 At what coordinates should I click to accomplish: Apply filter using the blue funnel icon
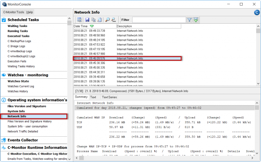[x=189, y=20]
